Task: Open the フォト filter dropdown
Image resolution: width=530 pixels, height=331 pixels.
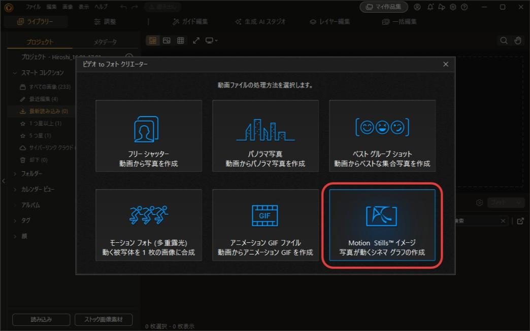Action: (506, 202)
